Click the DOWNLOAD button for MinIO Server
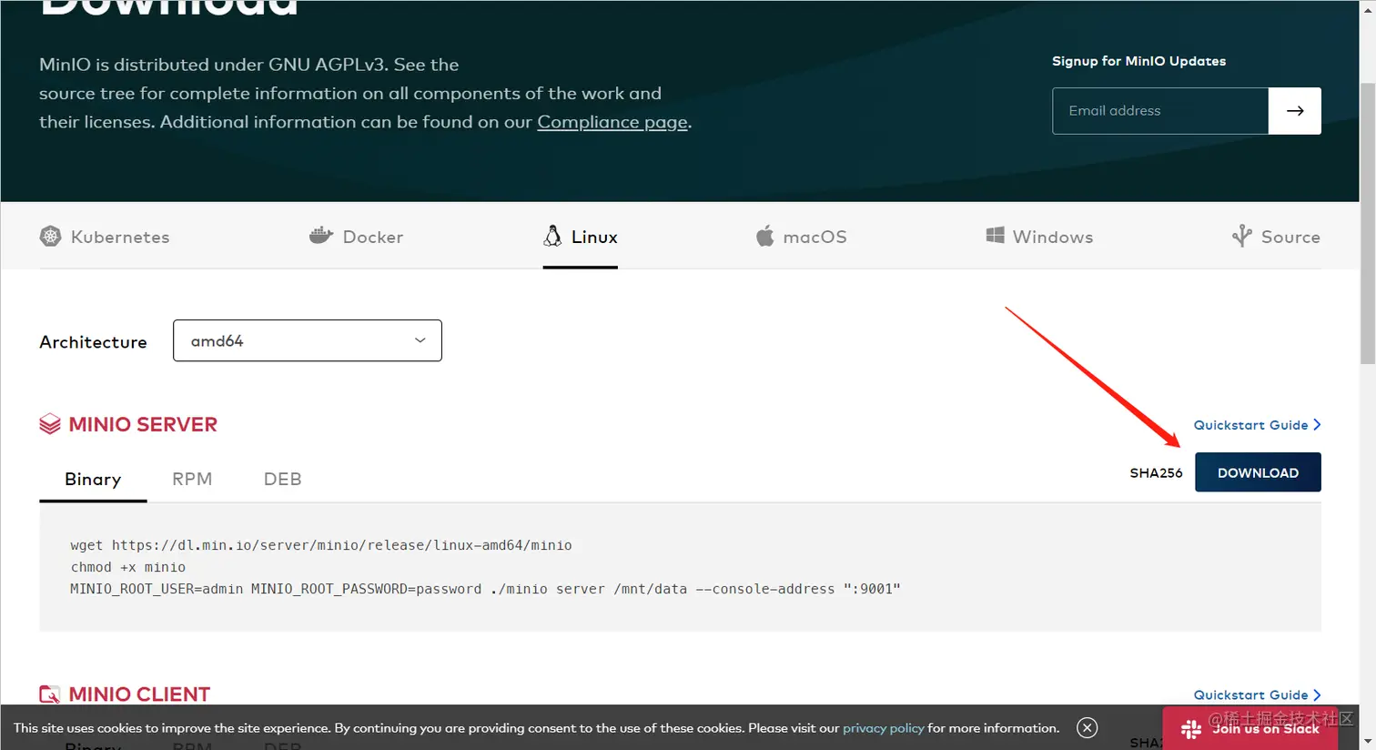The image size is (1376, 750). click(x=1258, y=472)
